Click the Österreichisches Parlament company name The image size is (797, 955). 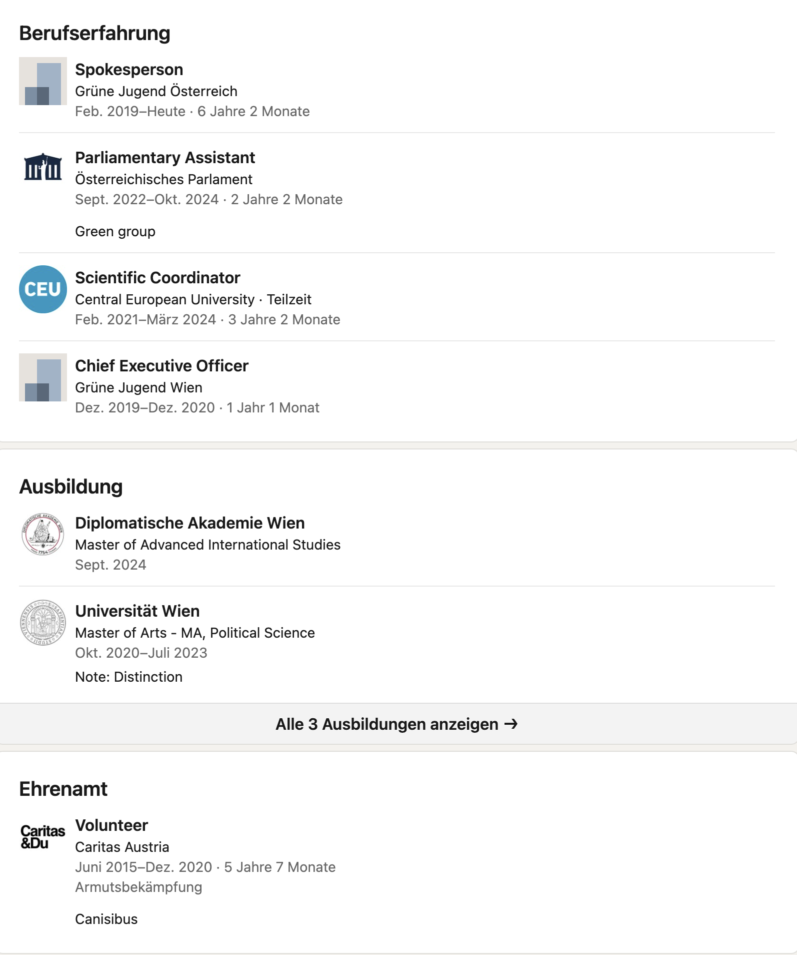[163, 179]
